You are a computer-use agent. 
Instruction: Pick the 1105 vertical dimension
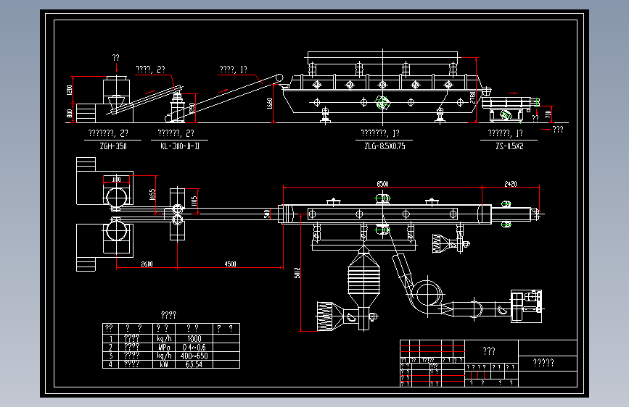pos(194,201)
